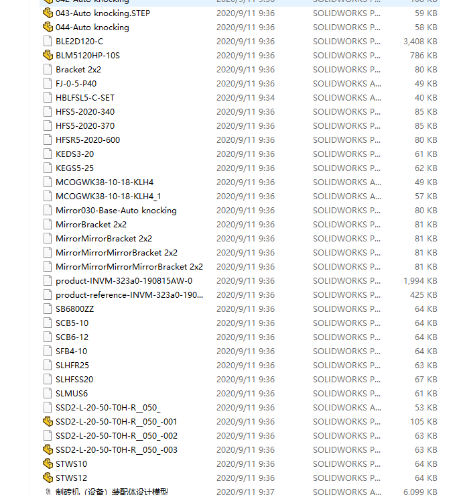Screen dimensions: 461x495
Task: Click the 2020/9/11 9:34 date of HBLFSL5-C-SET
Action: (245, 98)
